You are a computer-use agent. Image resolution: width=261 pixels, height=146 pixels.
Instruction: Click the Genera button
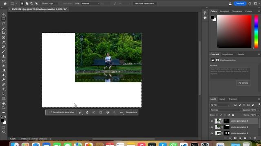click(x=243, y=83)
